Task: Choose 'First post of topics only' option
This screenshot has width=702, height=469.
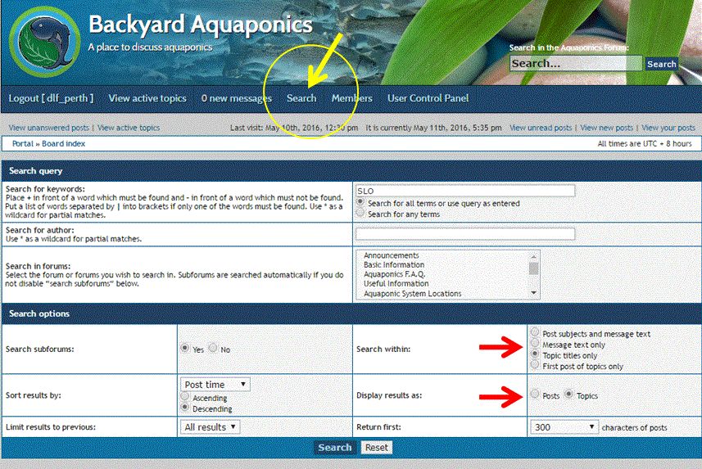Action: click(x=535, y=365)
